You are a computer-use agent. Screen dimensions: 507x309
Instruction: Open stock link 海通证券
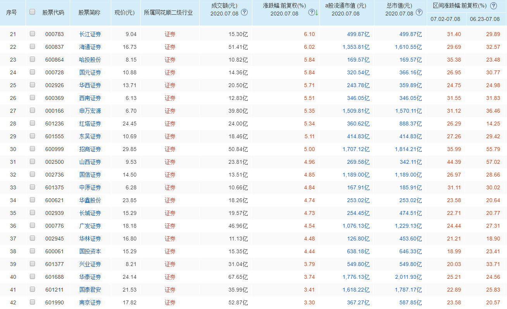coord(90,47)
